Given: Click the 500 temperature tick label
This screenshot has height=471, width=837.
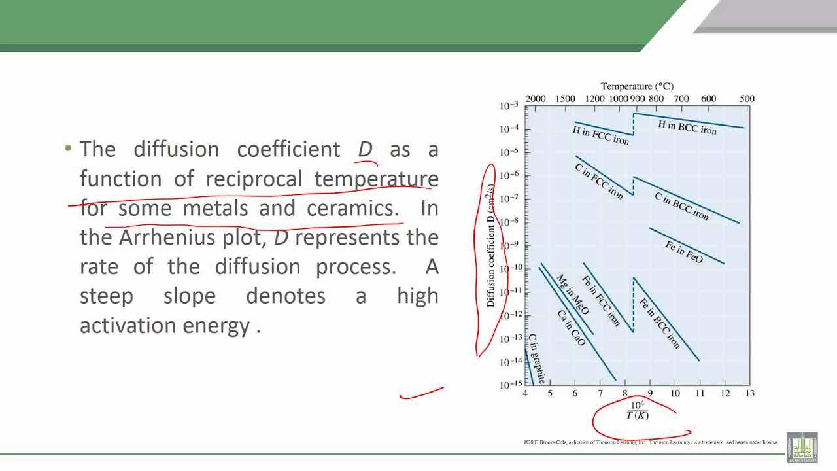Looking at the screenshot, I should (747, 99).
